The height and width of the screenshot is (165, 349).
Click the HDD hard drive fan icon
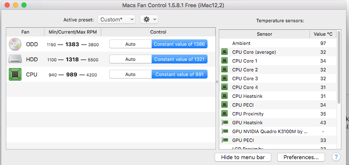(x=15, y=59)
